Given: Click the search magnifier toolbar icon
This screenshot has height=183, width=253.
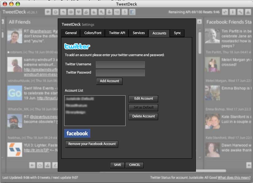Looking at the screenshot, I should pyautogui.click(x=102, y=12).
